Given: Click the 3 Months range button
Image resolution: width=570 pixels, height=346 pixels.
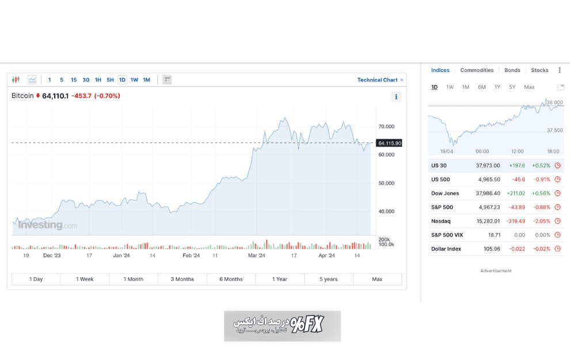Looking at the screenshot, I should 182,279.
